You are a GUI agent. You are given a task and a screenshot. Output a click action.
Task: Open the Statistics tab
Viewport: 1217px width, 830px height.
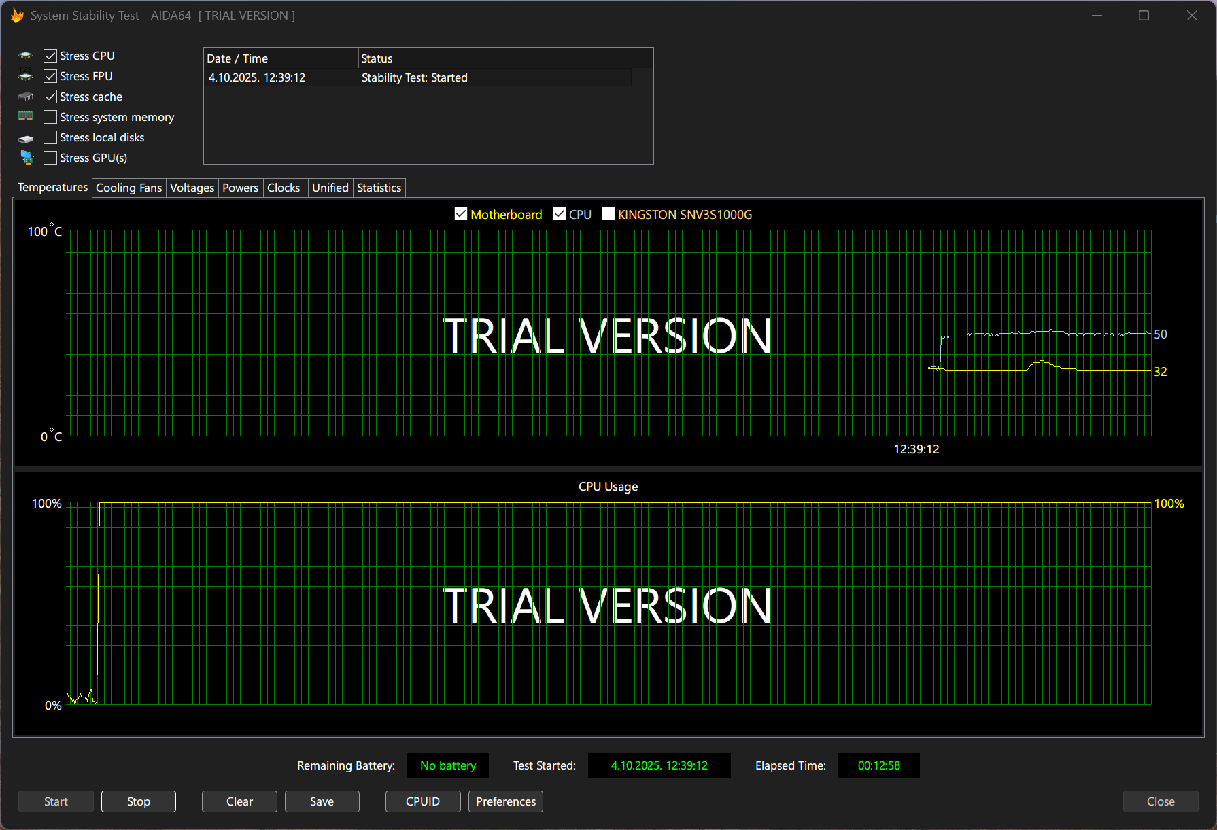(379, 188)
